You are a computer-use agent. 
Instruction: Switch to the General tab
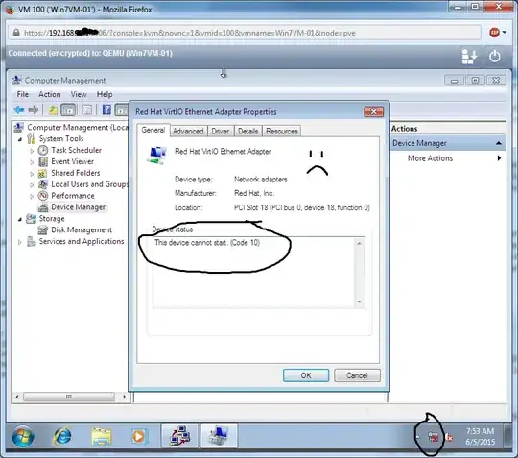point(153,130)
